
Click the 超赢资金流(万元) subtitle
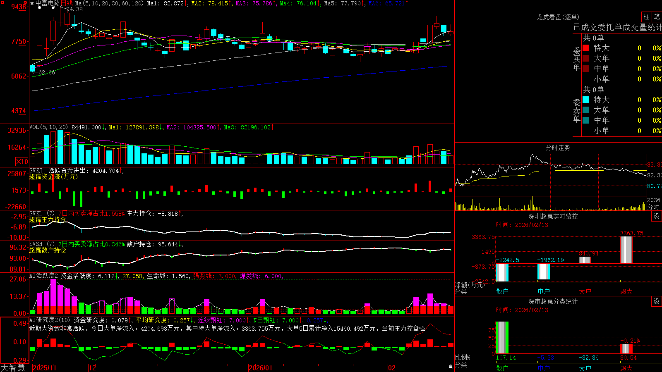(x=53, y=176)
